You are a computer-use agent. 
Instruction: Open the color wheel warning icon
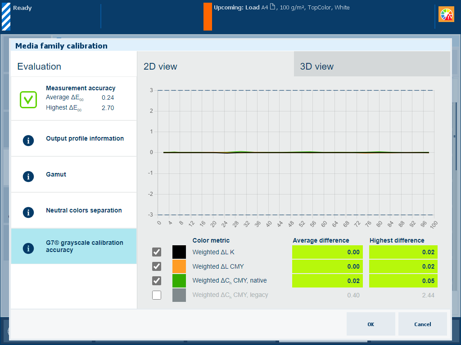446,15
